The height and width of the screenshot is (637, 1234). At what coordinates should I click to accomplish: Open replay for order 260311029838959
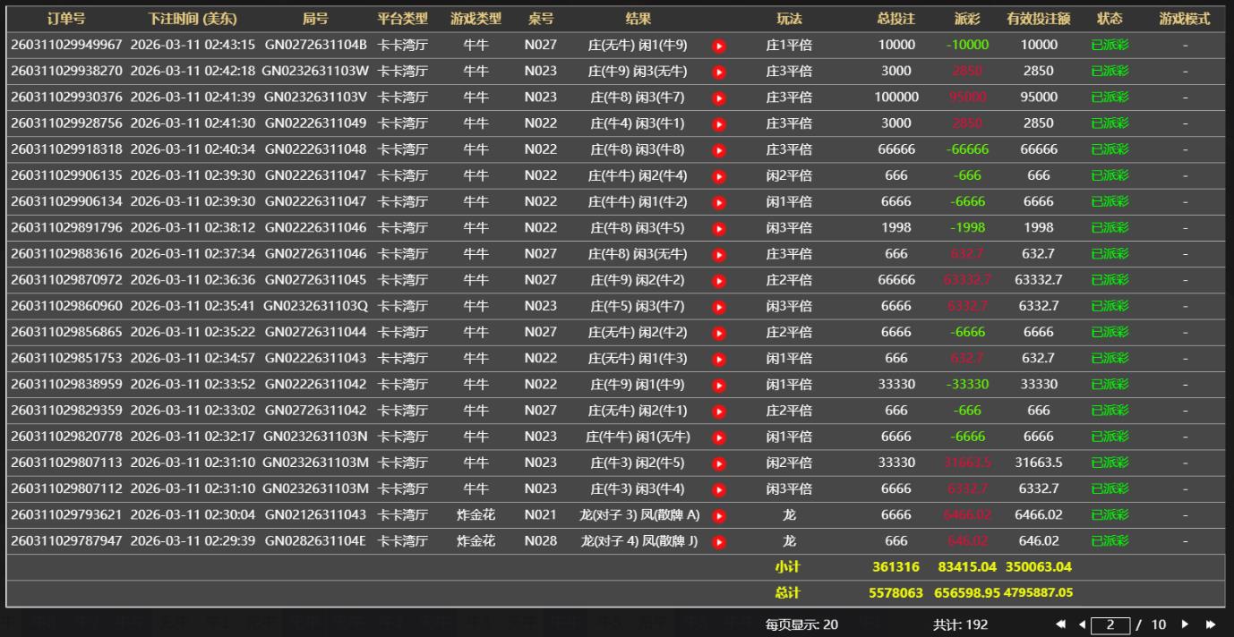718,386
